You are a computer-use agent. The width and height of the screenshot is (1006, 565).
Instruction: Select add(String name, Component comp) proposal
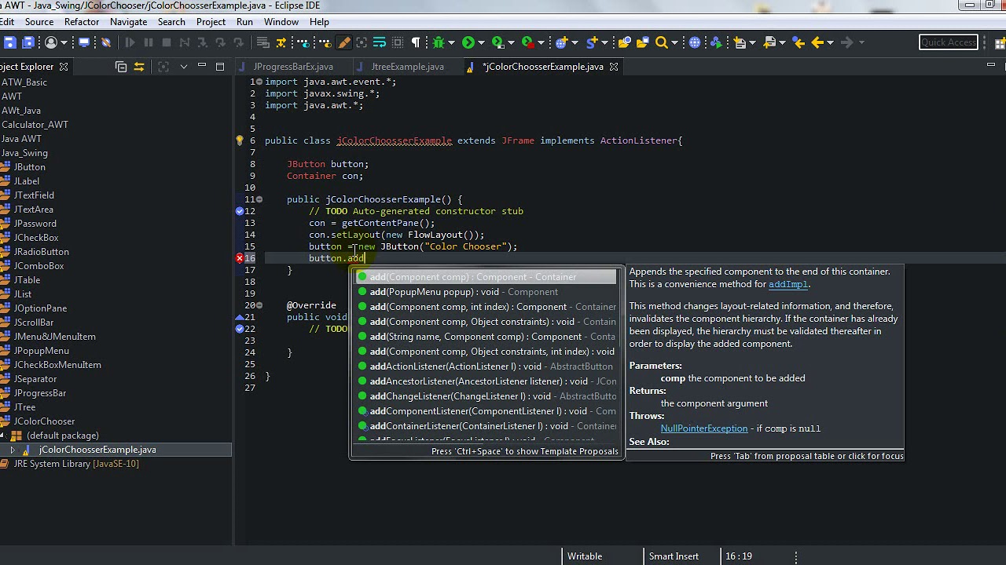click(486, 337)
